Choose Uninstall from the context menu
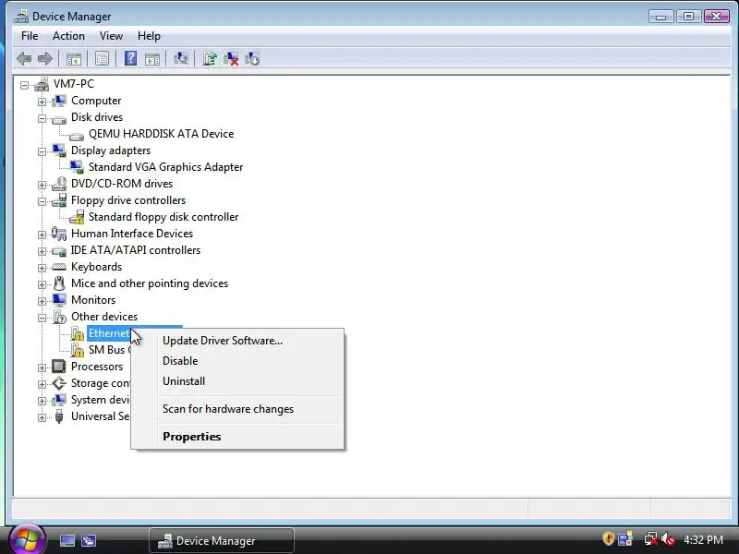 coord(237,381)
